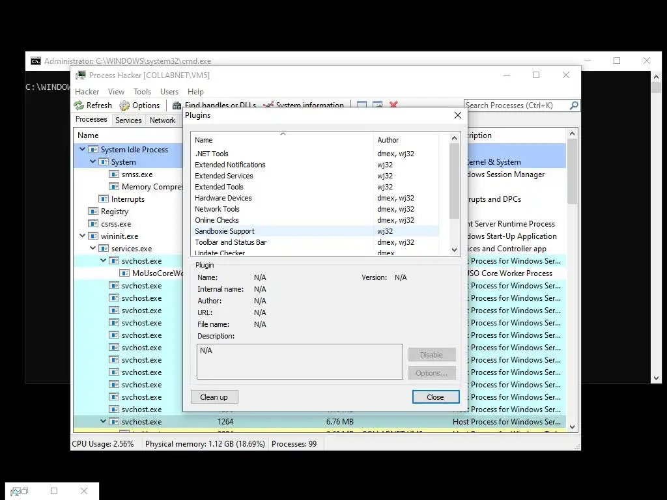Viewport: 667px width, 500px height.
Task: Click the Clean up button
Action: (214, 397)
